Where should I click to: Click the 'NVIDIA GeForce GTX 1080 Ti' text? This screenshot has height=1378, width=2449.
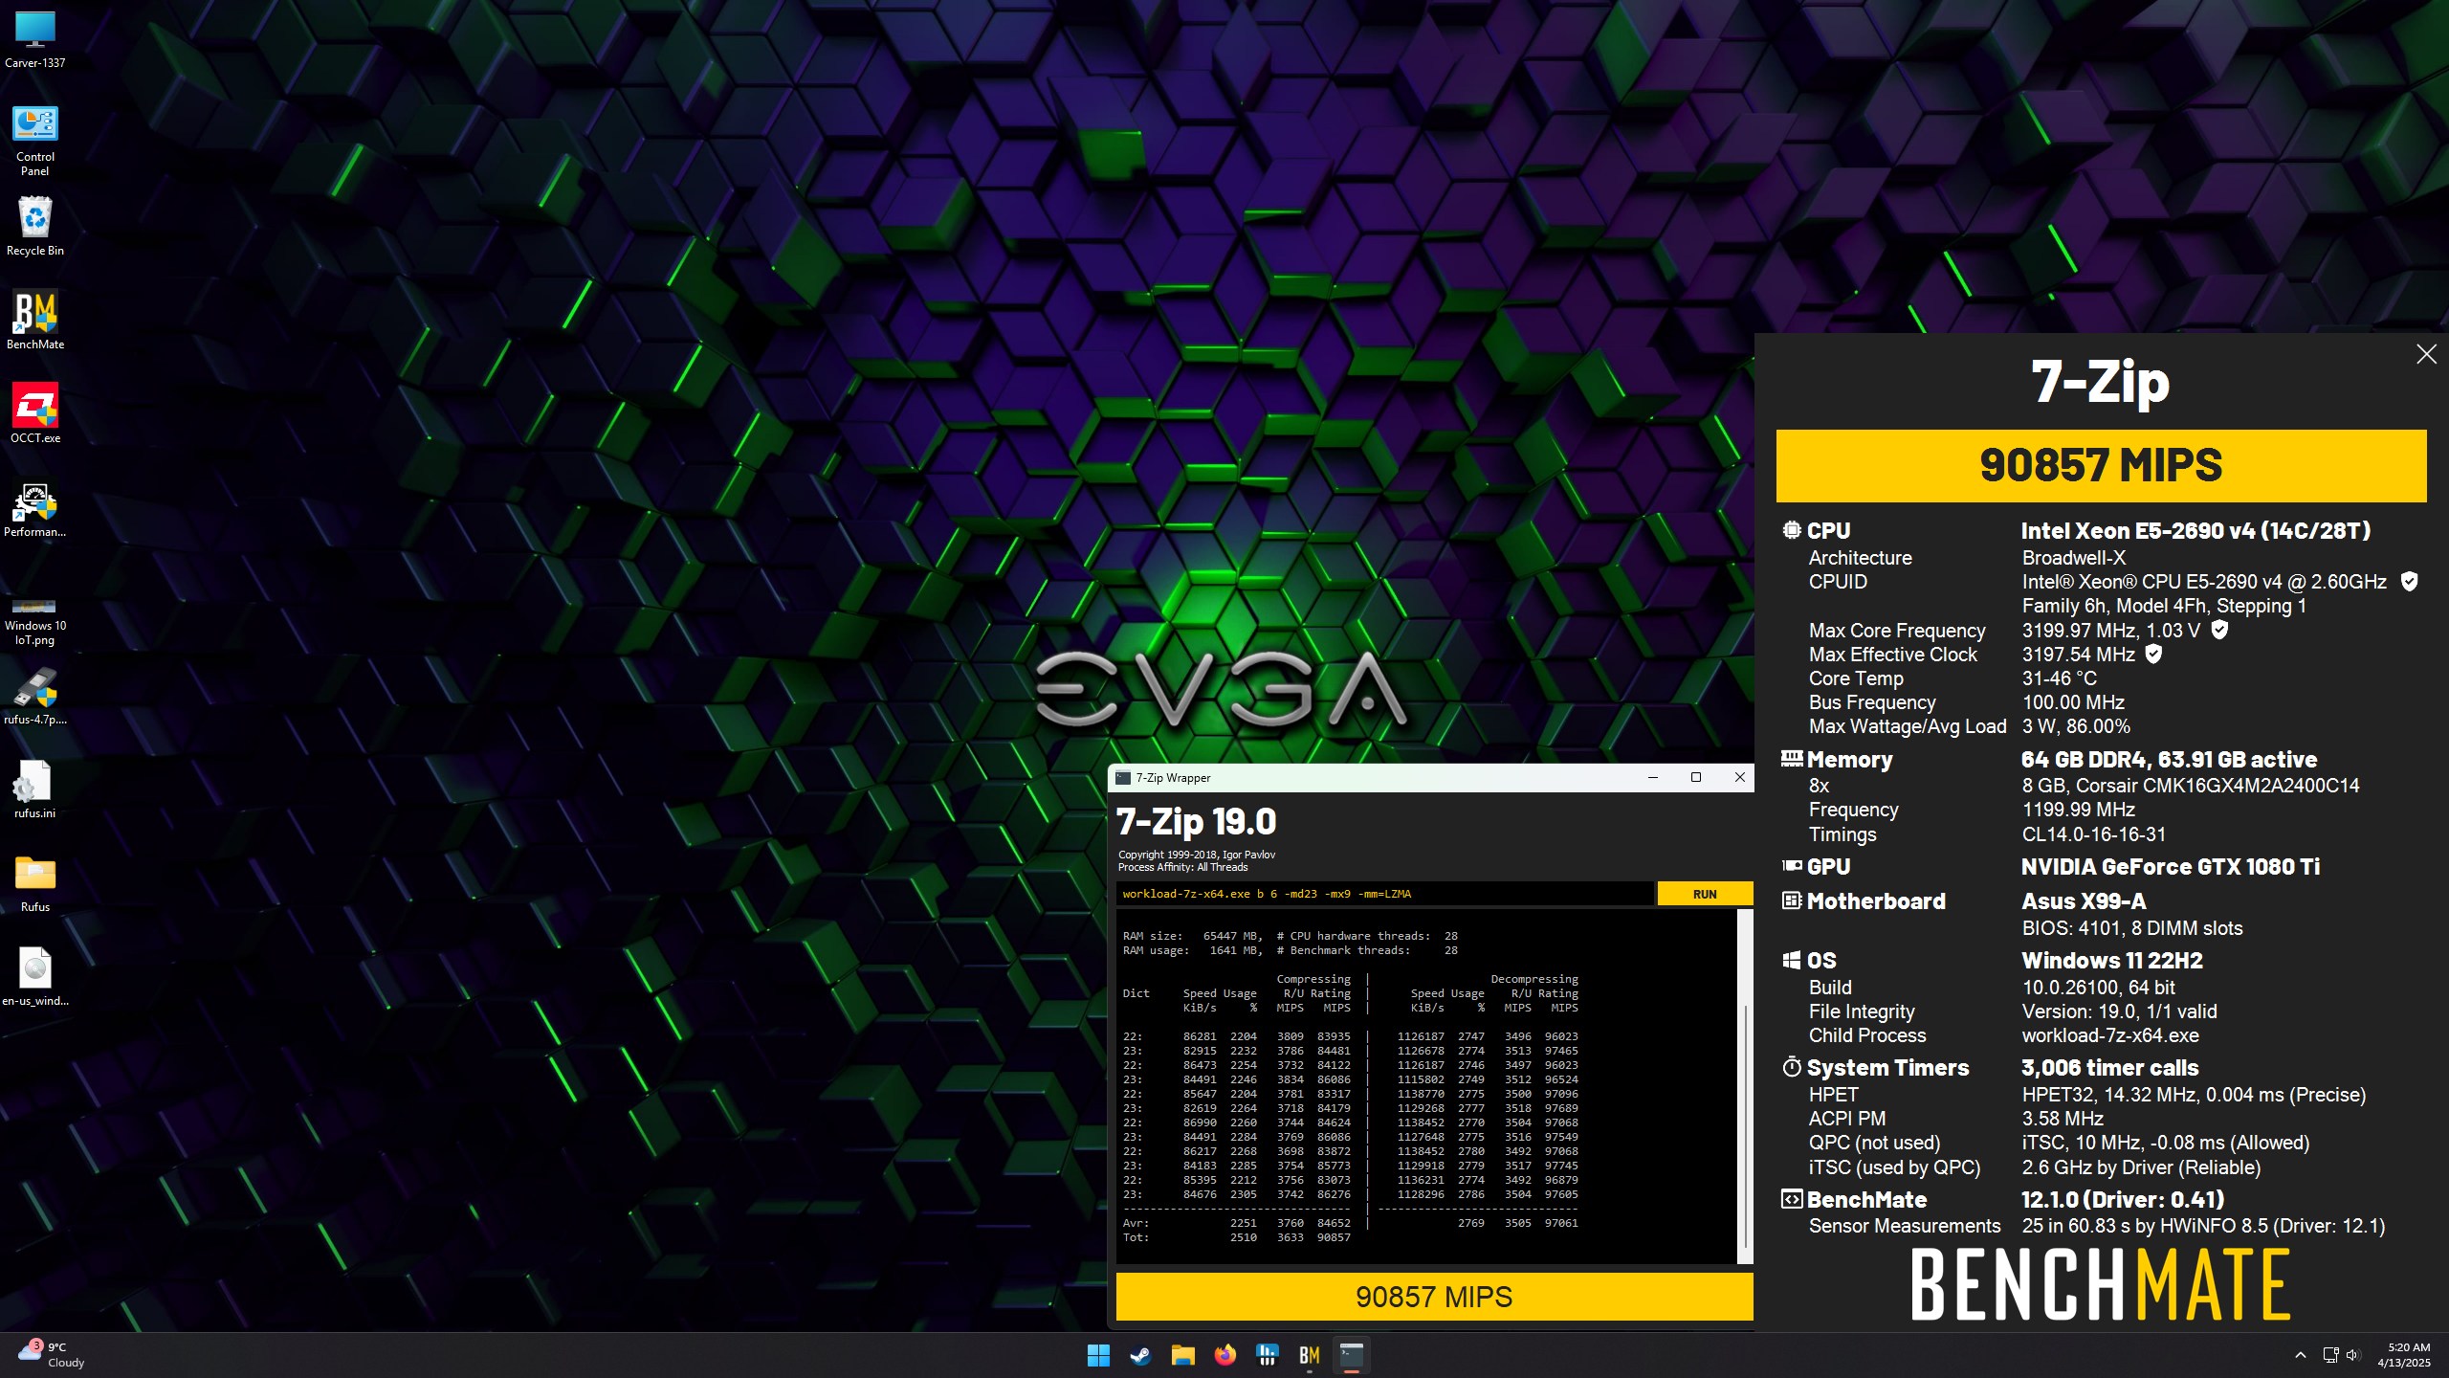point(2170,867)
